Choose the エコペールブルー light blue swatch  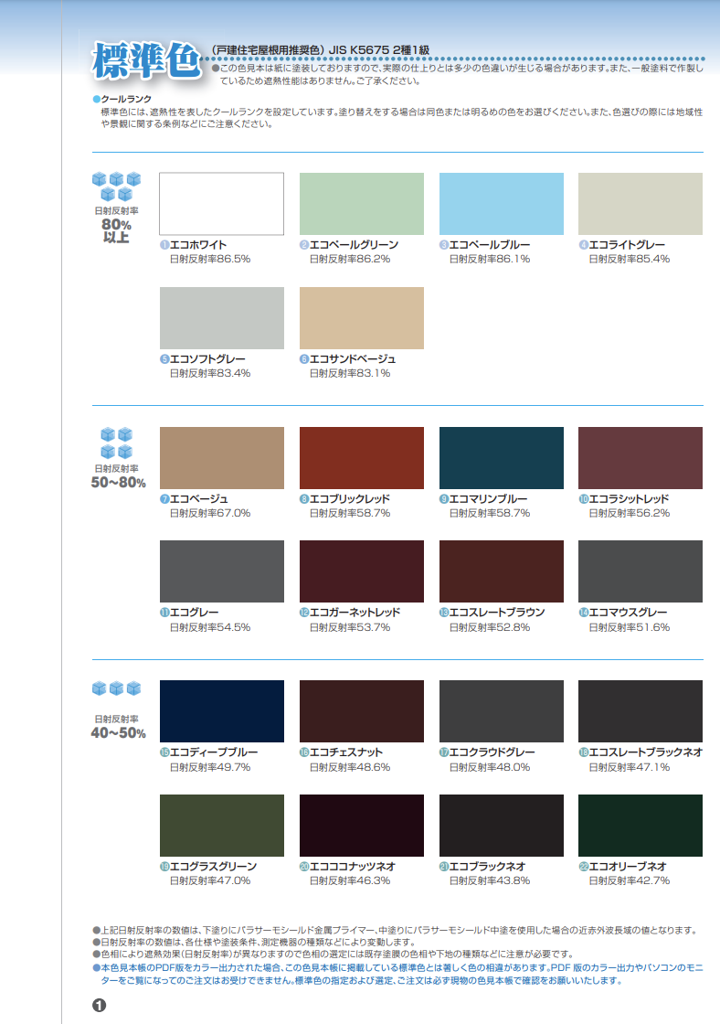501,204
